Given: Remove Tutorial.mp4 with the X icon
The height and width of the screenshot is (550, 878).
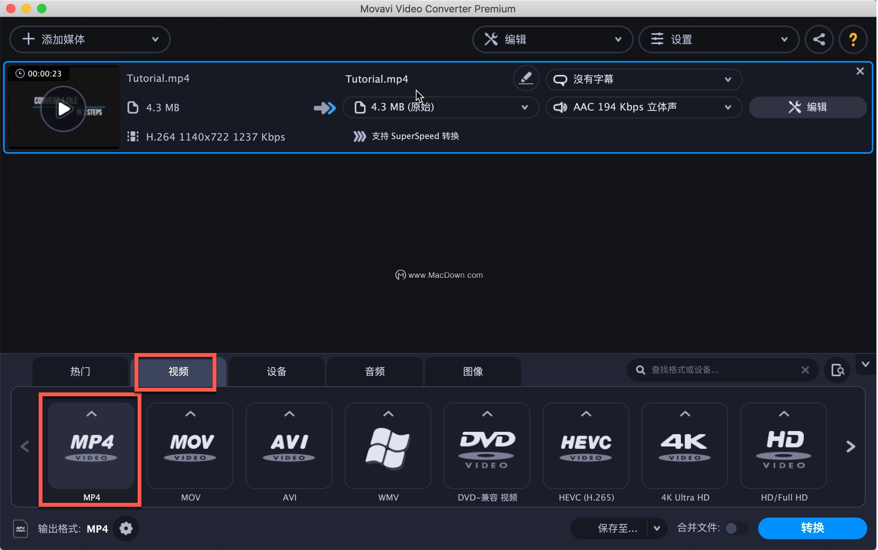Looking at the screenshot, I should tap(860, 71).
